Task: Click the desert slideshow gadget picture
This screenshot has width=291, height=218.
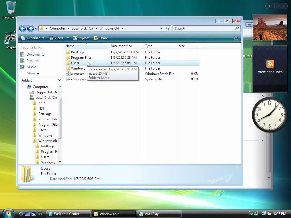Action: coord(270,28)
